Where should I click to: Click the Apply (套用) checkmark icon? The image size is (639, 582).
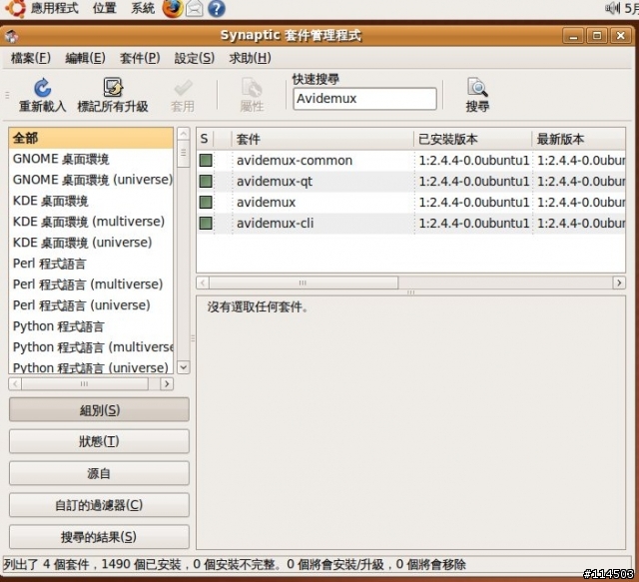pos(183,88)
